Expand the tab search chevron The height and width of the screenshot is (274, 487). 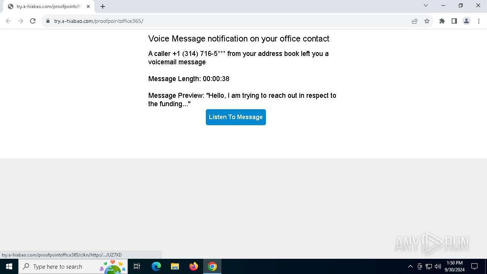point(426,5)
